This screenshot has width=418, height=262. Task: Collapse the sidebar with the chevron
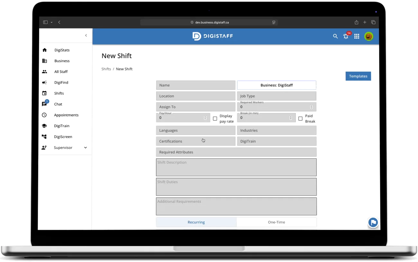86,35
